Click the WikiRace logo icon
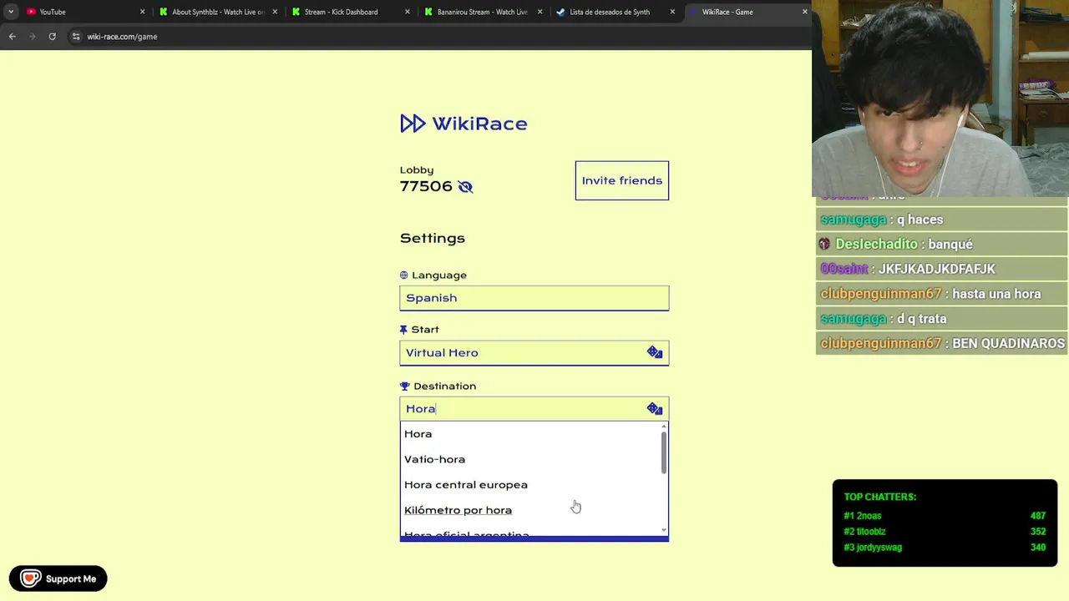 pyautogui.click(x=413, y=124)
